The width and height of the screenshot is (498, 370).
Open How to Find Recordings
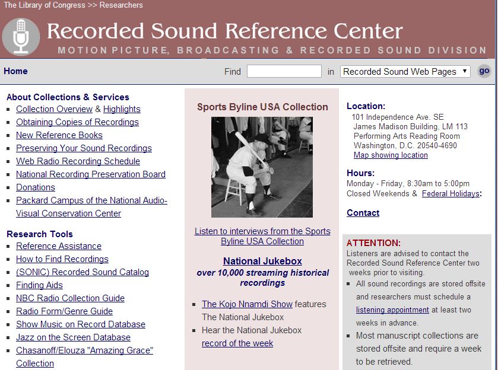click(62, 259)
